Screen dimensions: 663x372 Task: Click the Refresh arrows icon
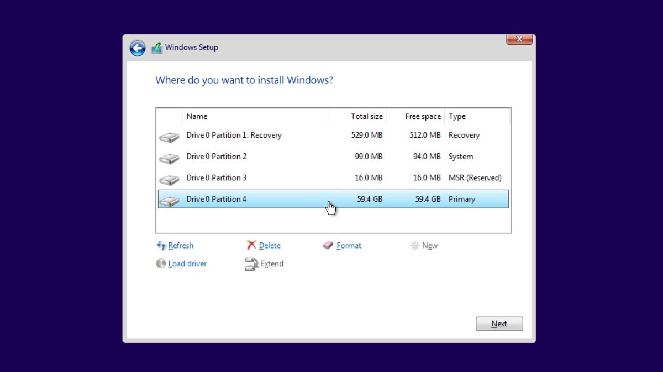click(x=161, y=246)
